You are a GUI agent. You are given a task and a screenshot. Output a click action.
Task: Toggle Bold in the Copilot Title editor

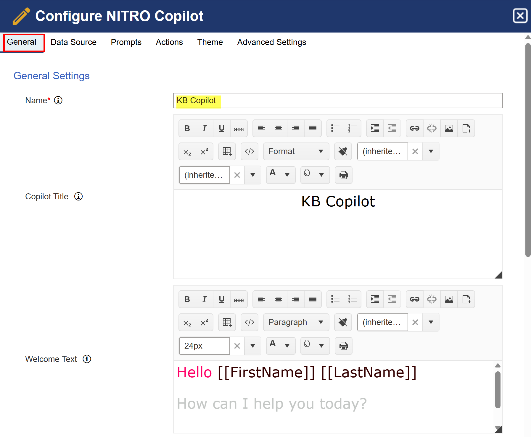point(187,128)
